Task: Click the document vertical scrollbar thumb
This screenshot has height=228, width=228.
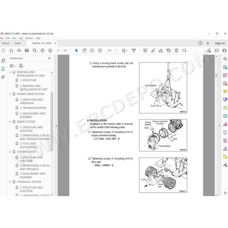Action: click(216, 75)
